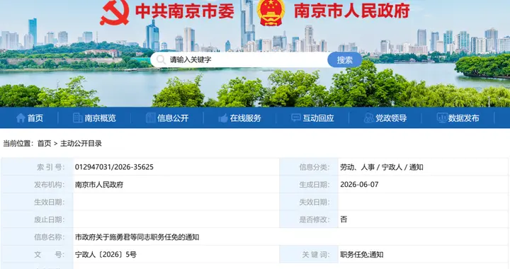Click the 失效日期 field label

click(314, 202)
